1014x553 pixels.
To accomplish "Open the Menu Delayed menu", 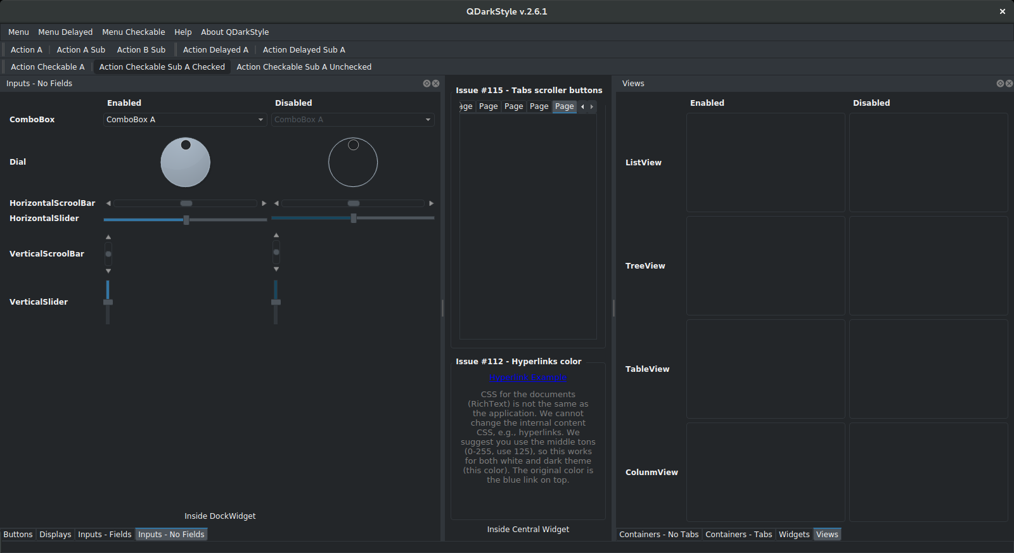I will (65, 32).
